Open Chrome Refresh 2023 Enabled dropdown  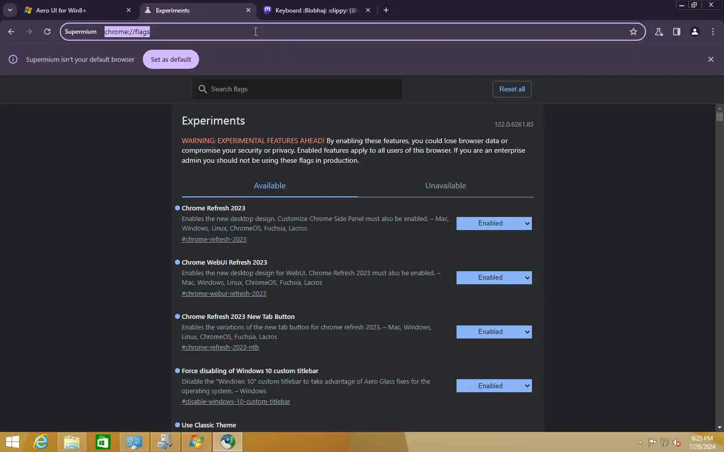[494, 223]
